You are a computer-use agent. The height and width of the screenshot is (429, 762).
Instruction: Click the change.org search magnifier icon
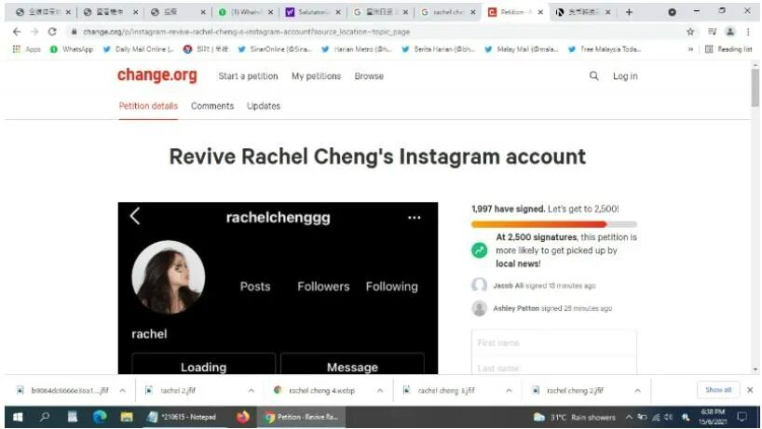(x=593, y=75)
